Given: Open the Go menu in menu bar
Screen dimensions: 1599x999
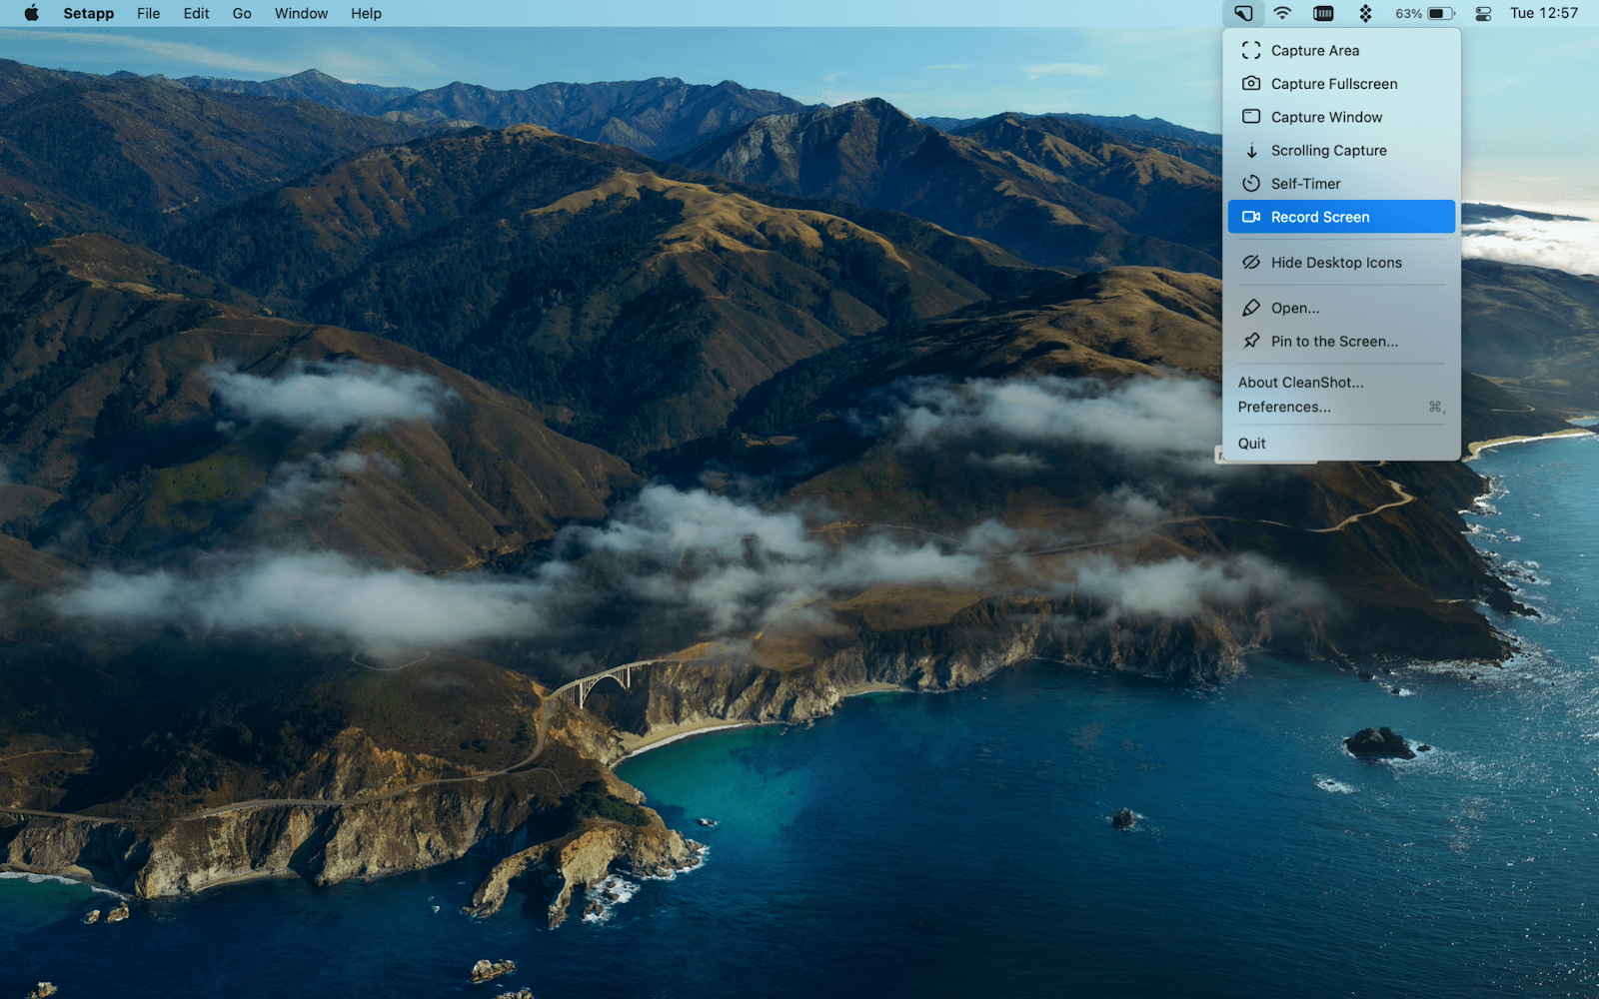Looking at the screenshot, I should tap(241, 13).
